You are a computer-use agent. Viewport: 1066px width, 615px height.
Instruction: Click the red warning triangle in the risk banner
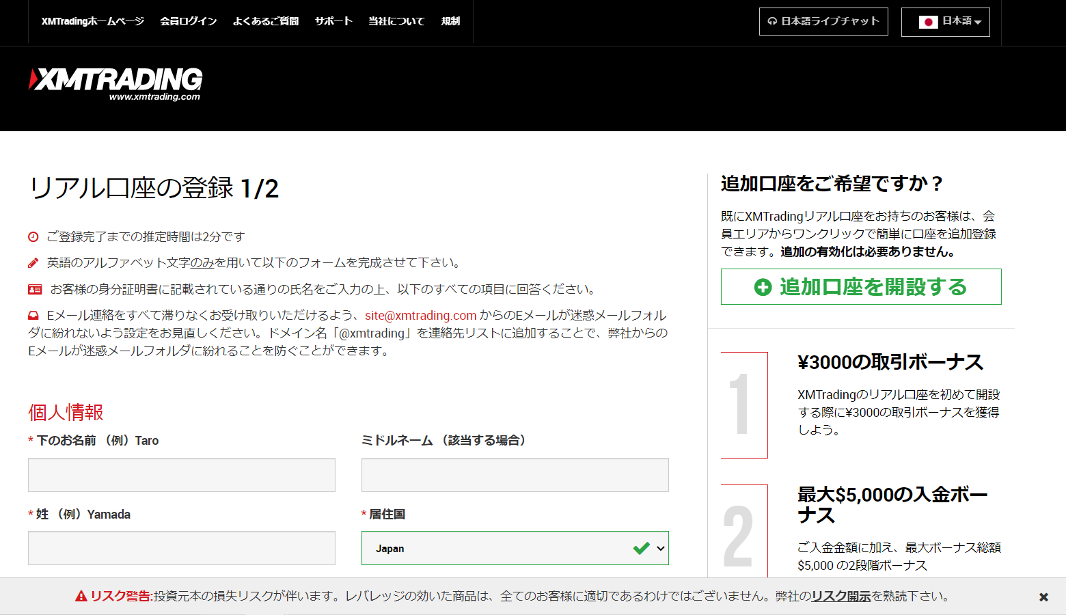coord(80,596)
